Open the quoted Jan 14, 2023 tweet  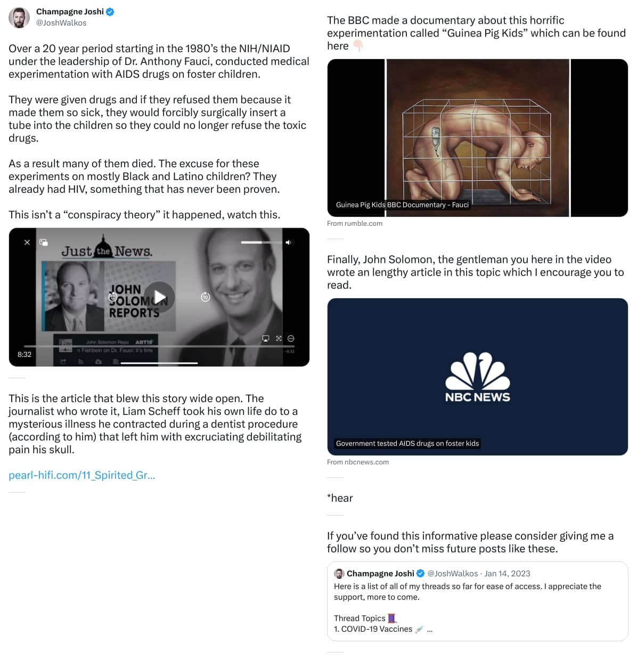coord(477,601)
